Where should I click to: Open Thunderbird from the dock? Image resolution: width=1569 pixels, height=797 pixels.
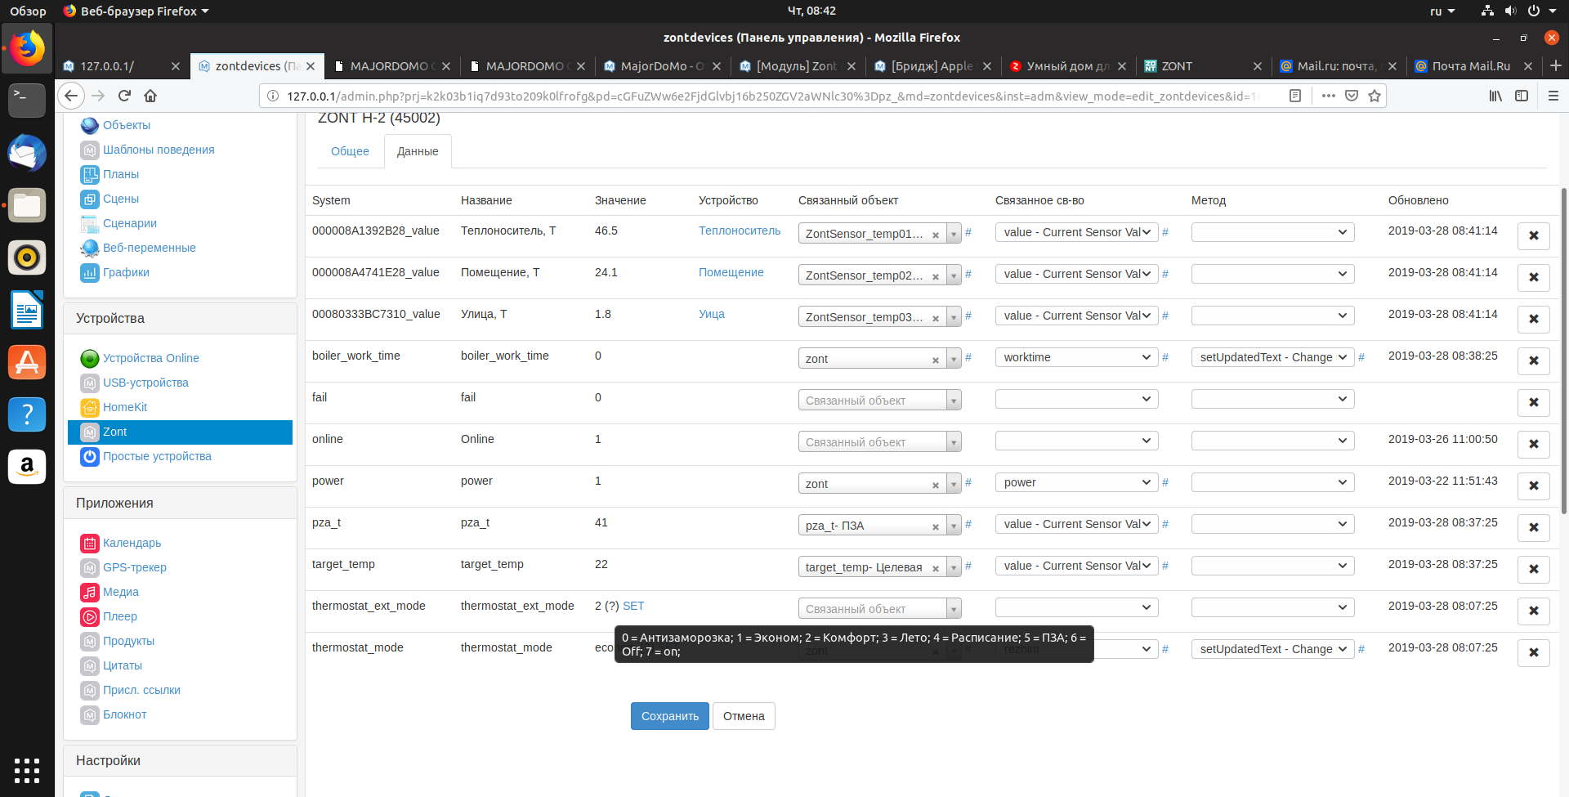click(x=27, y=154)
